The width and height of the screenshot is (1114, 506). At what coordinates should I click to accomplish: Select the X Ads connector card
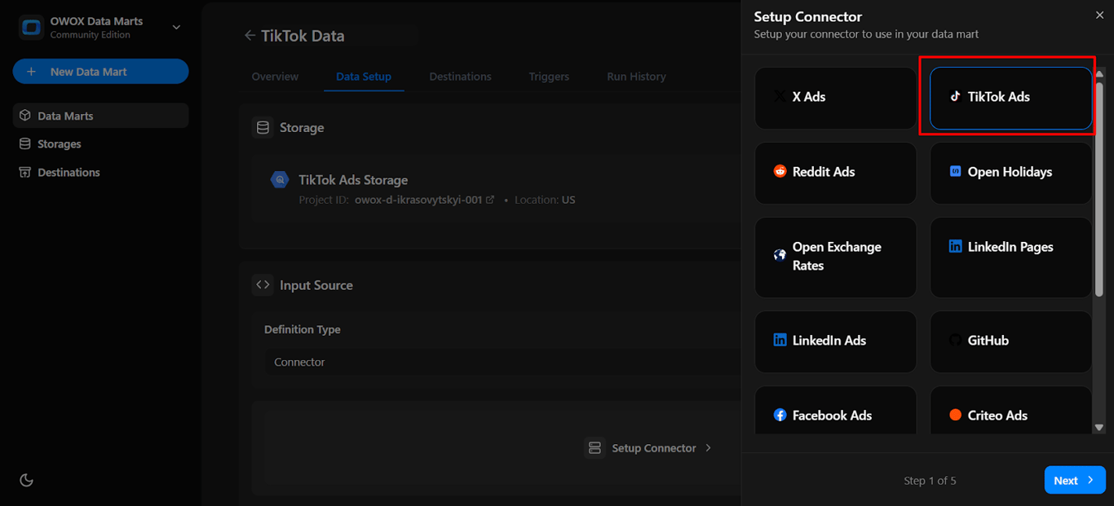[x=836, y=98]
